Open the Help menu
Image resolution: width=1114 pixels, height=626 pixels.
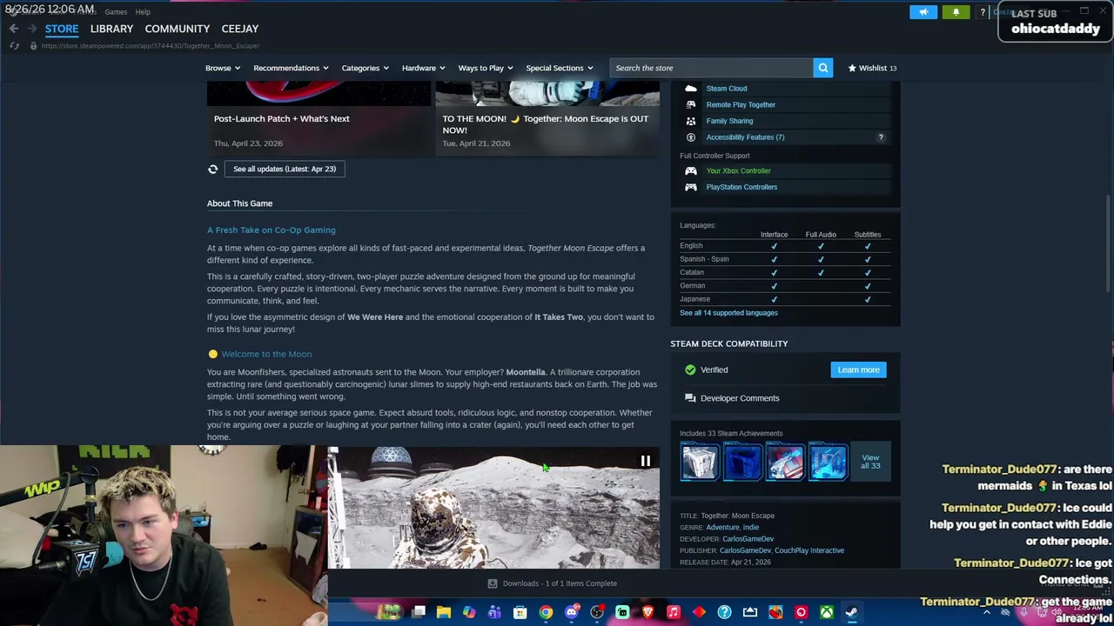coord(143,12)
